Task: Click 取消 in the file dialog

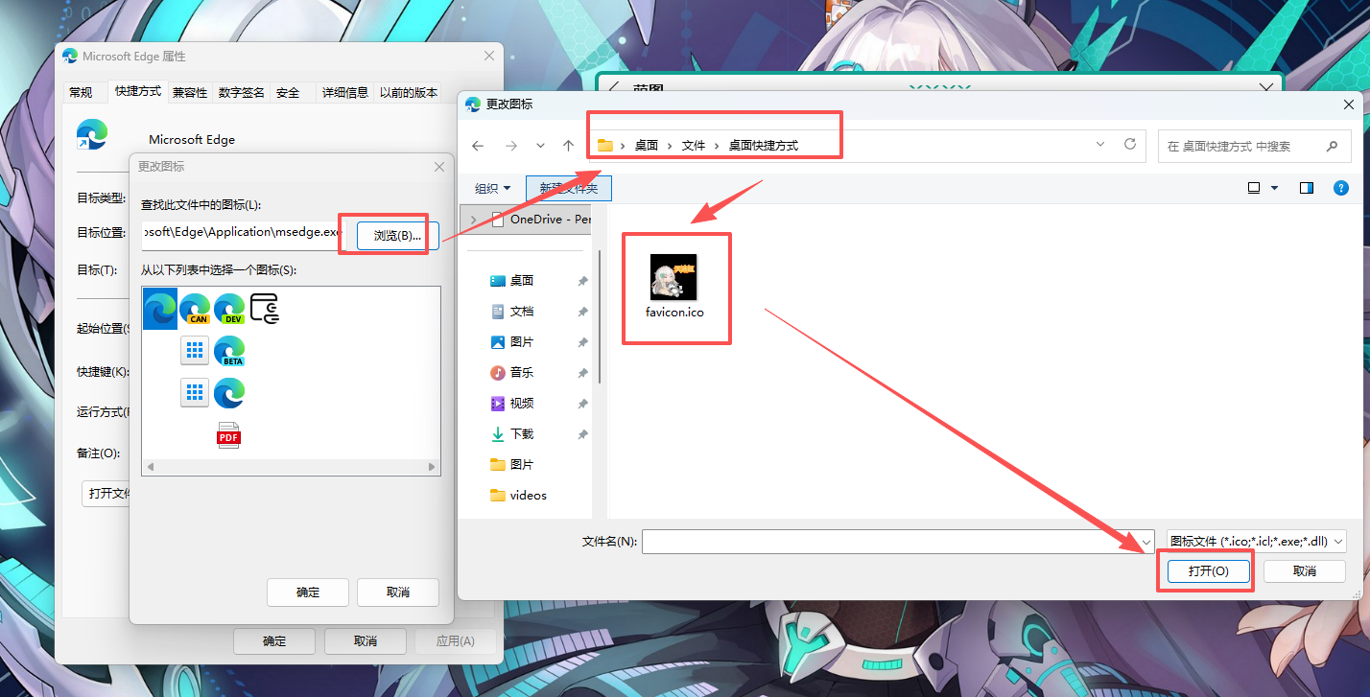Action: [1305, 570]
